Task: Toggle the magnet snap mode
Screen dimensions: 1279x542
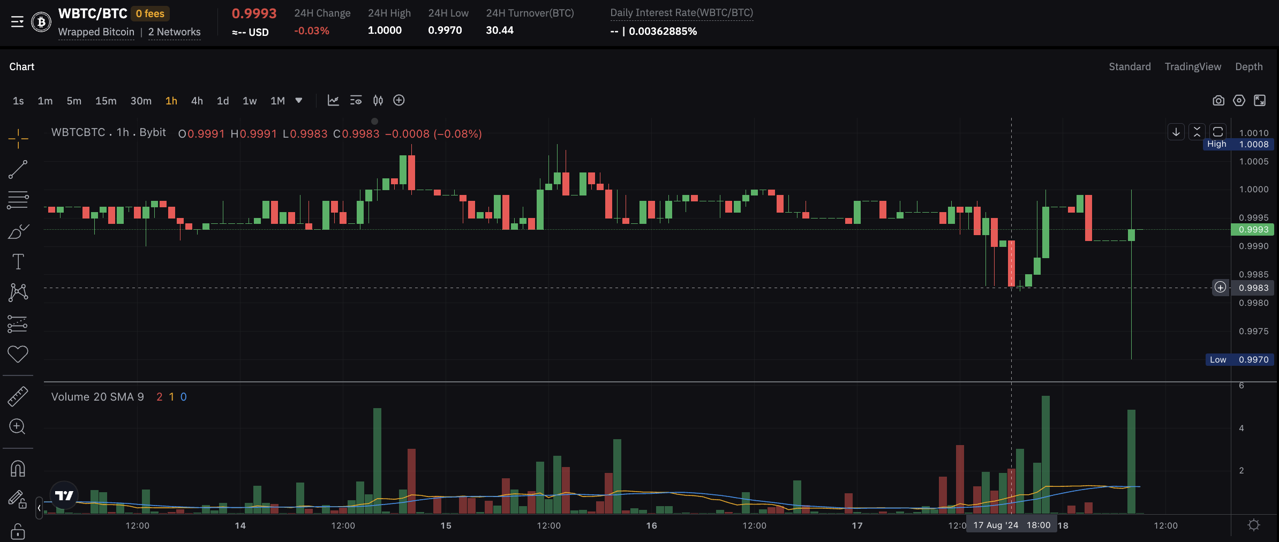Action: (18, 469)
